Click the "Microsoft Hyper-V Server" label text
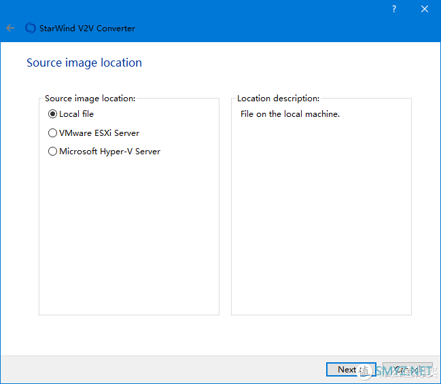 [x=109, y=152]
